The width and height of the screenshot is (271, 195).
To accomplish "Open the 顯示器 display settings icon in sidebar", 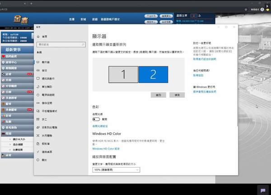I will 37,62.
